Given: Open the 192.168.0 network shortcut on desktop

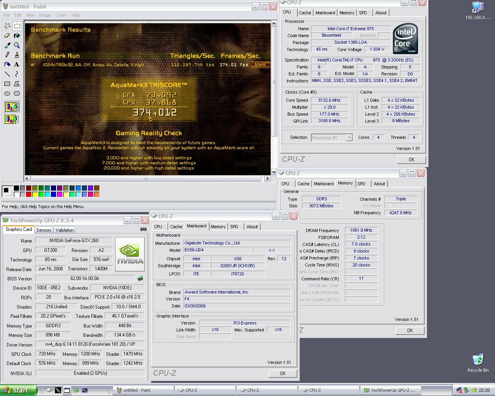Looking at the screenshot, I should tap(478, 10).
